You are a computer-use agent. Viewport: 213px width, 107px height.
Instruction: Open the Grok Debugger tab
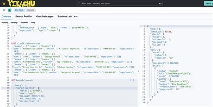tap(45, 17)
